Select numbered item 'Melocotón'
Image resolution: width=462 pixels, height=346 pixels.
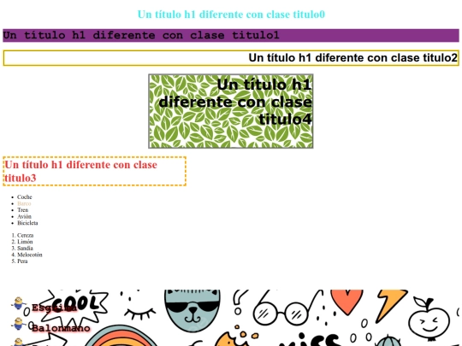30,255
